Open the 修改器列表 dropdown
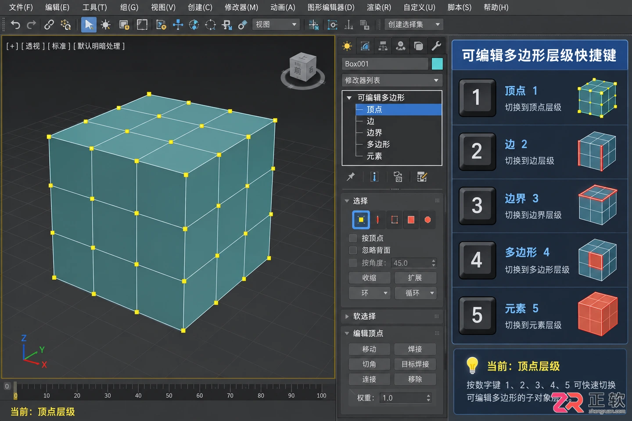Screen dimensions: 632x421 click(x=392, y=80)
